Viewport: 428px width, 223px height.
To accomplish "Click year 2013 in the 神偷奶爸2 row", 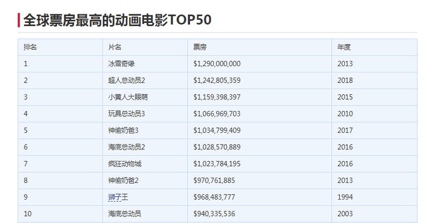I will click(345, 180).
